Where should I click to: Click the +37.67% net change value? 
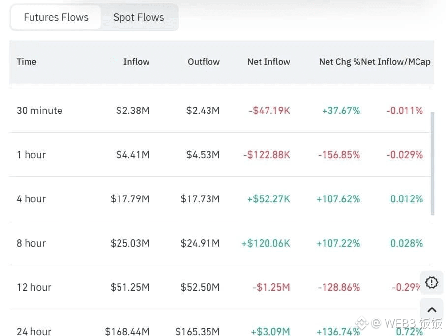[x=341, y=111]
